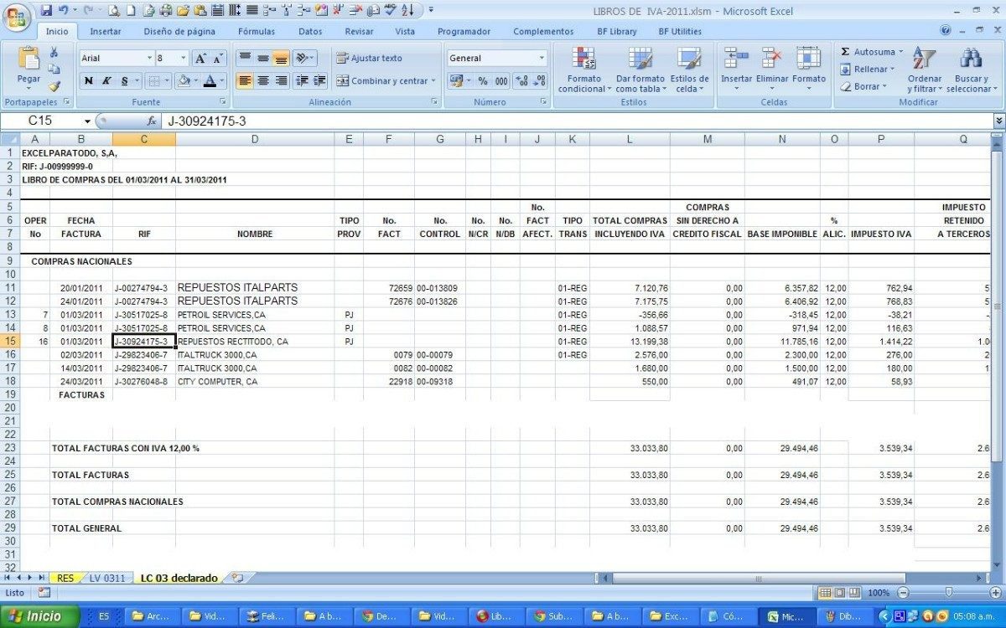This screenshot has width=1006, height=628.
Task: Click the formula bar showing J-30924175-3
Action: [x=577, y=121]
